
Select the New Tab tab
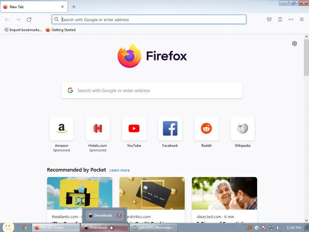click(34, 7)
